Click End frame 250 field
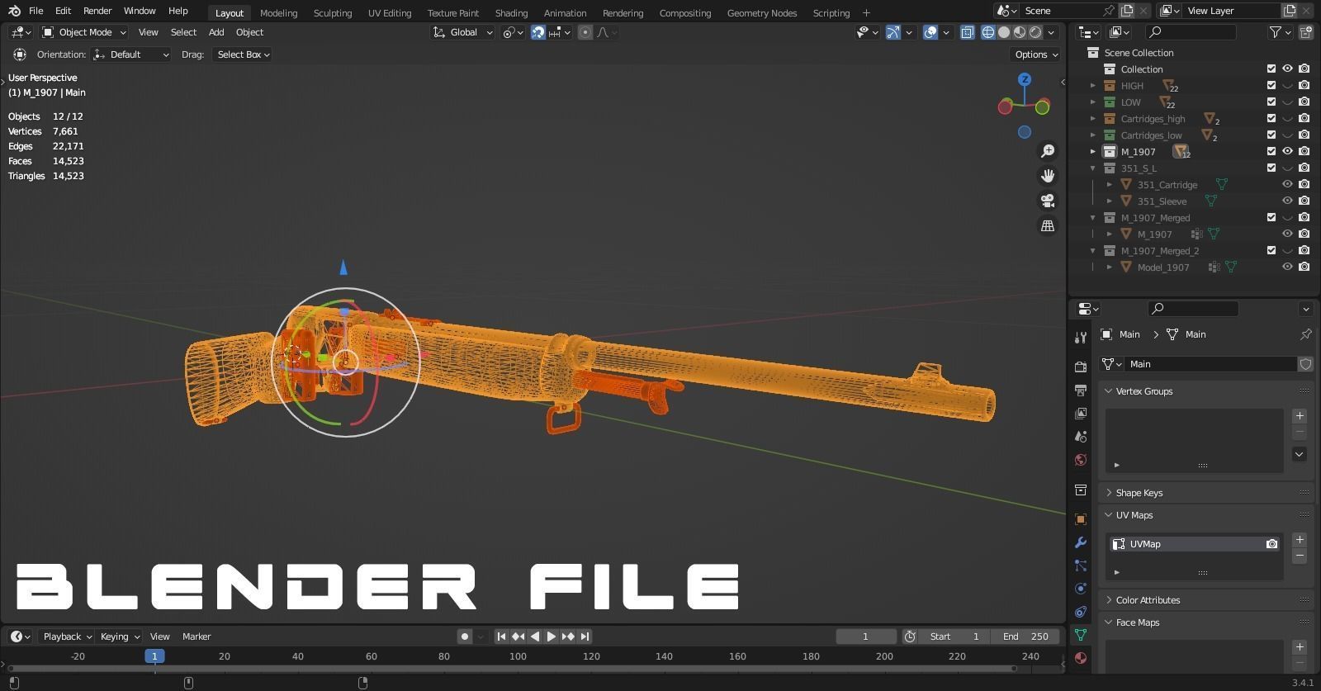1321x691 pixels. point(1025,637)
